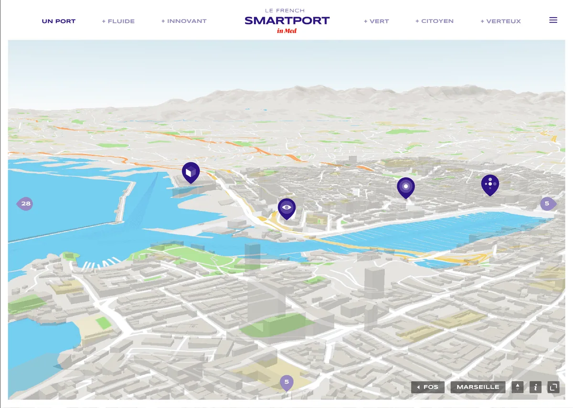573x408 pixels.
Task: Expand the + VERTEUX section
Action: [500, 21]
